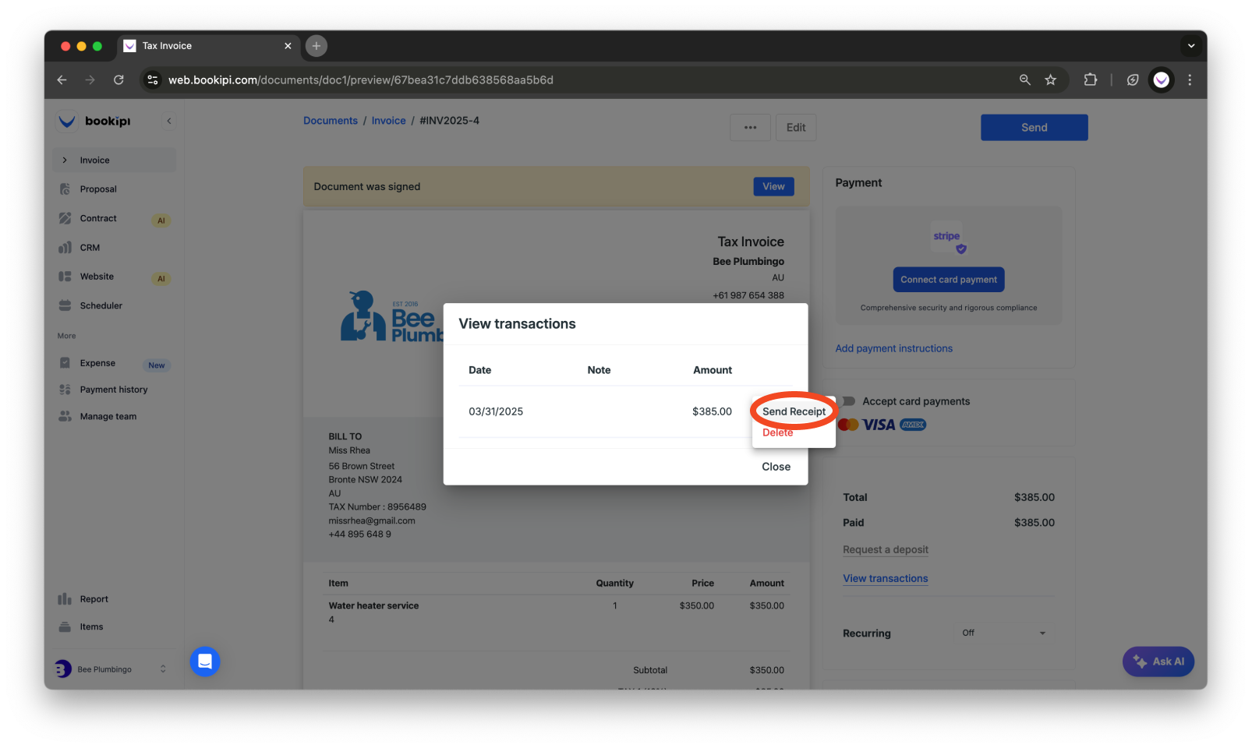Screen dimensions: 1252x748
Task: Navigate to the Website section
Action: pyautogui.click(x=96, y=276)
